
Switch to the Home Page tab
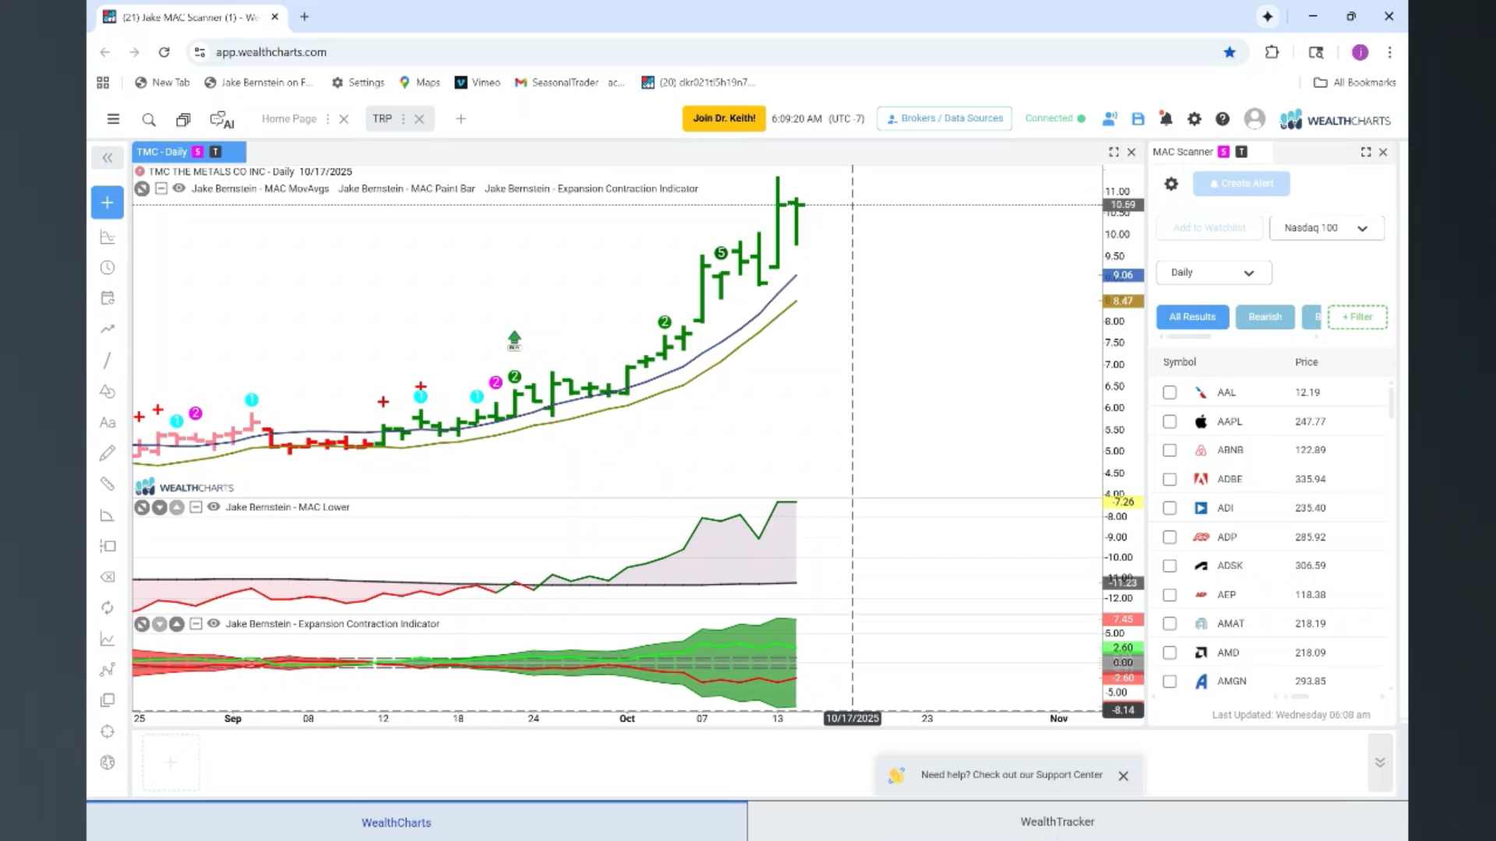(x=289, y=119)
